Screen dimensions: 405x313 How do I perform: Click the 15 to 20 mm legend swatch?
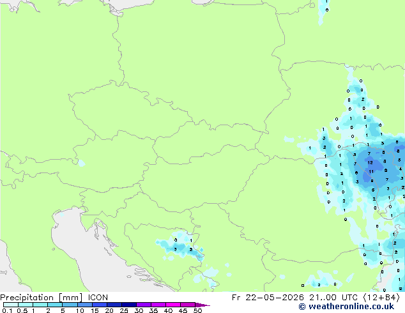click(x=100, y=305)
